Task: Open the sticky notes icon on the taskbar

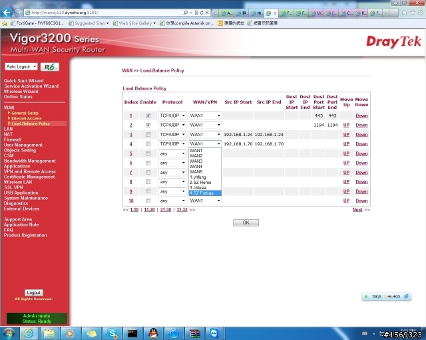Action: click(91, 333)
